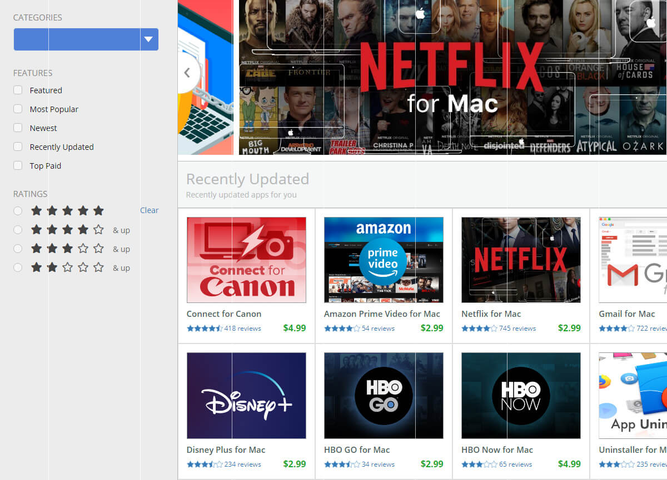Click the HBO Now star rating
This screenshot has height=480, width=667.
[x=479, y=464]
